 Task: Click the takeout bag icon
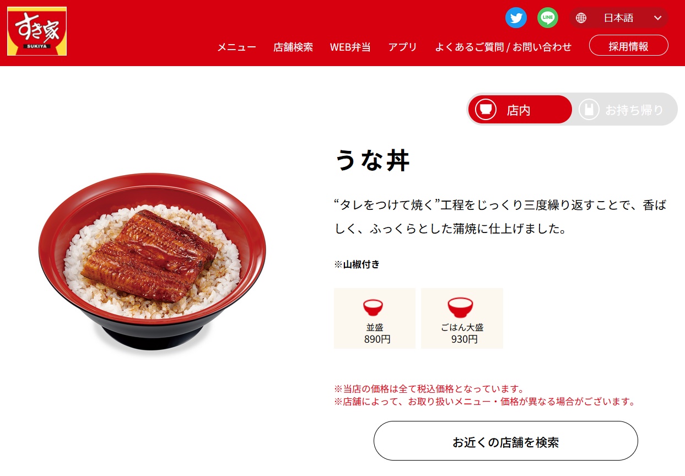point(589,110)
